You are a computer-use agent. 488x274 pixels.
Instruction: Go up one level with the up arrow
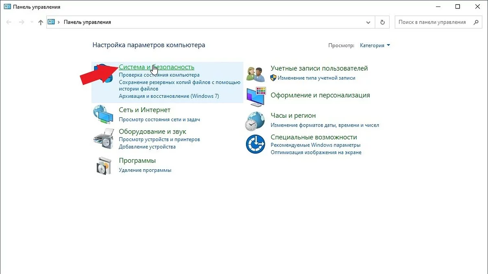point(40,22)
